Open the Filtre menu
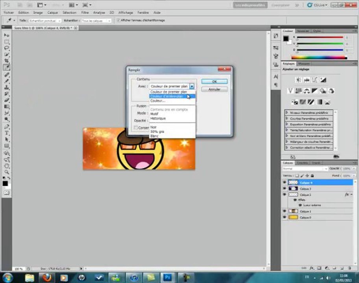The width and height of the screenshot is (359, 283). [85, 13]
